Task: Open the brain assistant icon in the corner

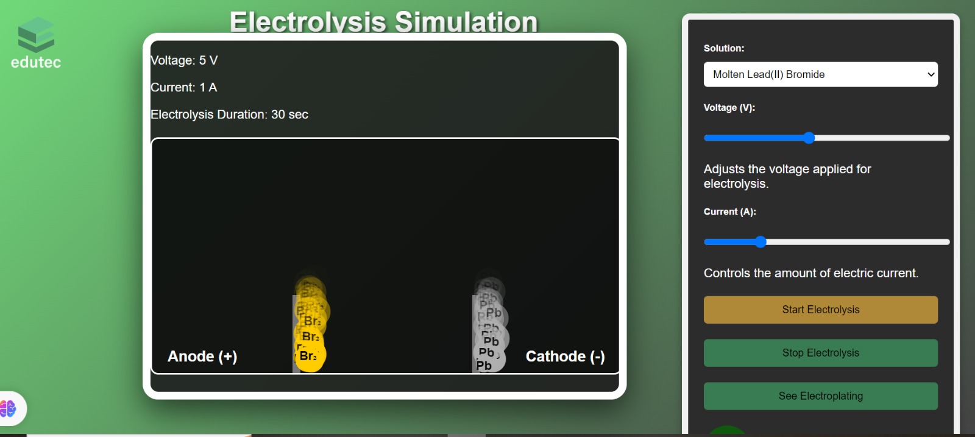Action: 8,408
